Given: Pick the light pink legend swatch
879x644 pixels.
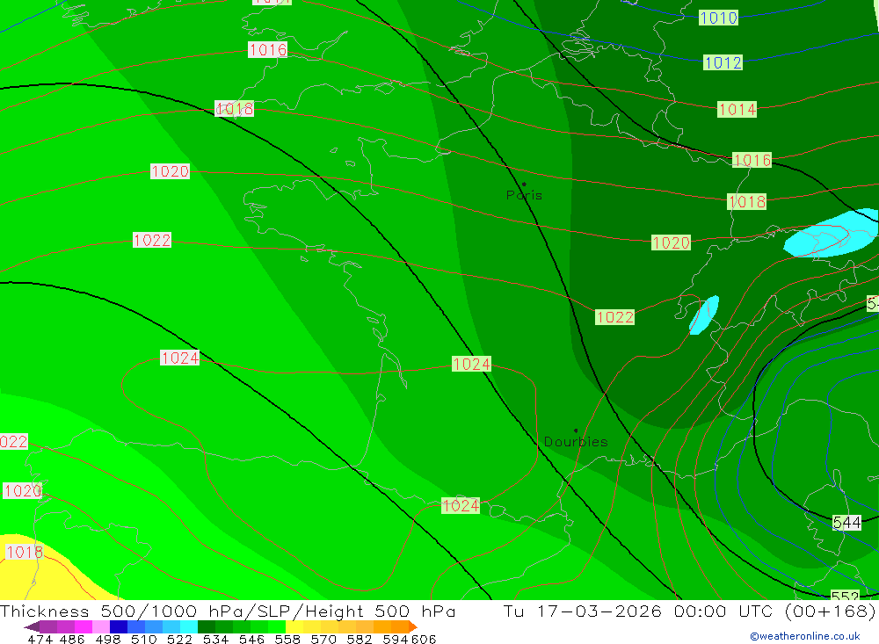Looking at the screenshot, I should click(101, 626).
